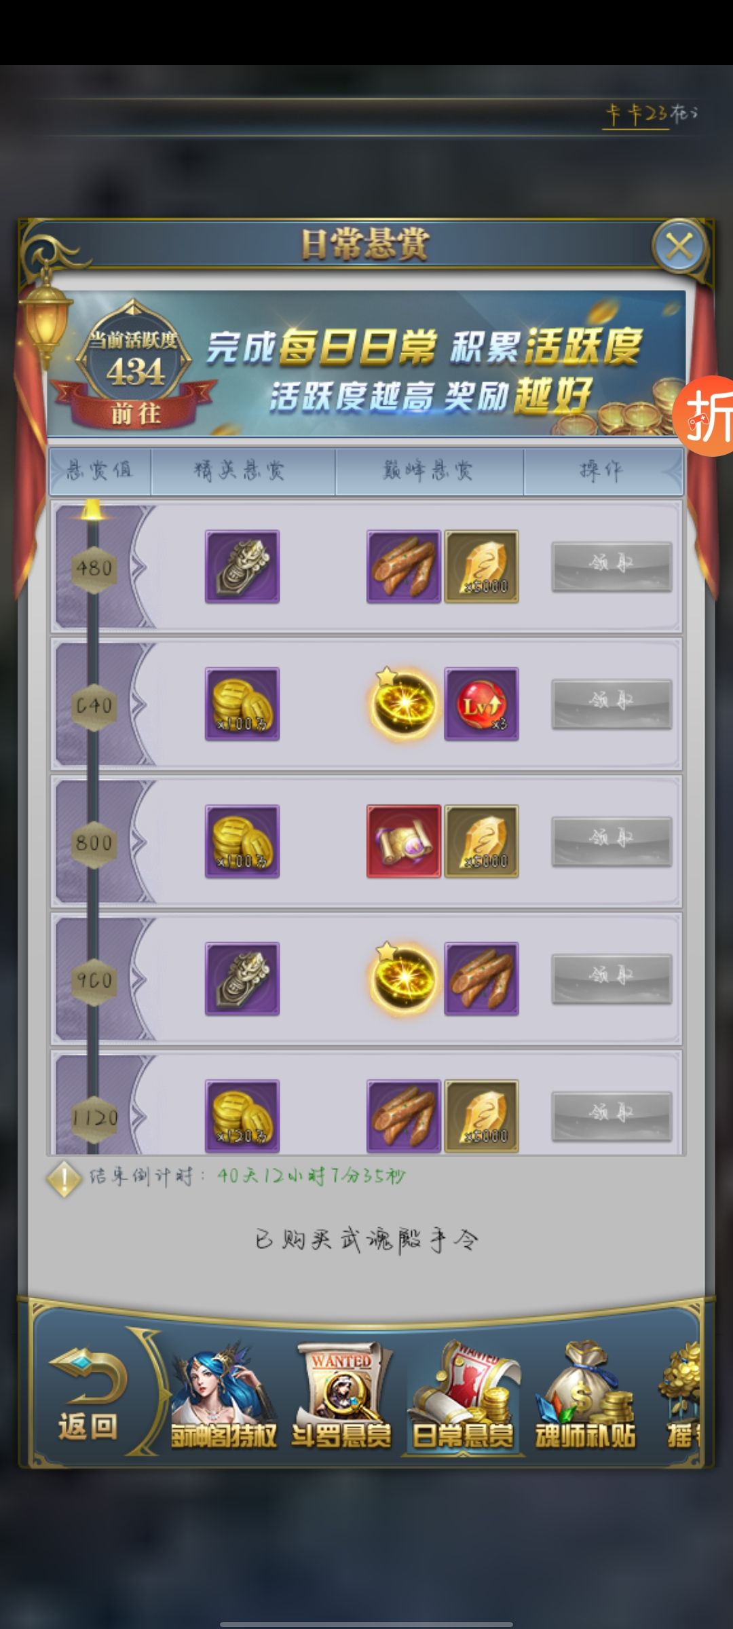The height and width of the screenshot is (1629, 733).
Task: Tap the 960 milestone on progress track
Action: (x=94, y=979)
